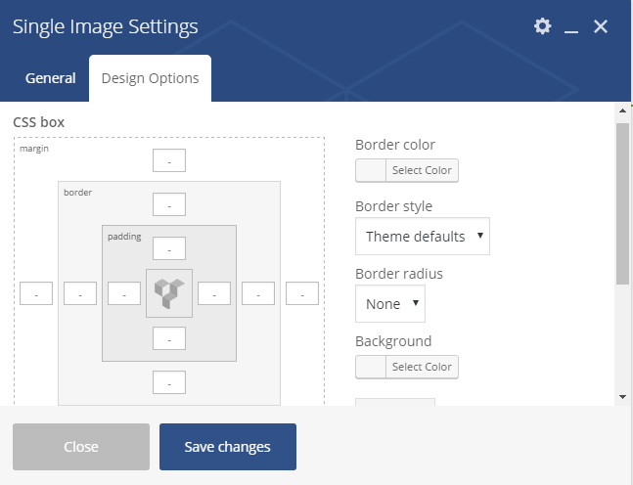
Task: Click the Background color swatch
Action: coord(371,367)
